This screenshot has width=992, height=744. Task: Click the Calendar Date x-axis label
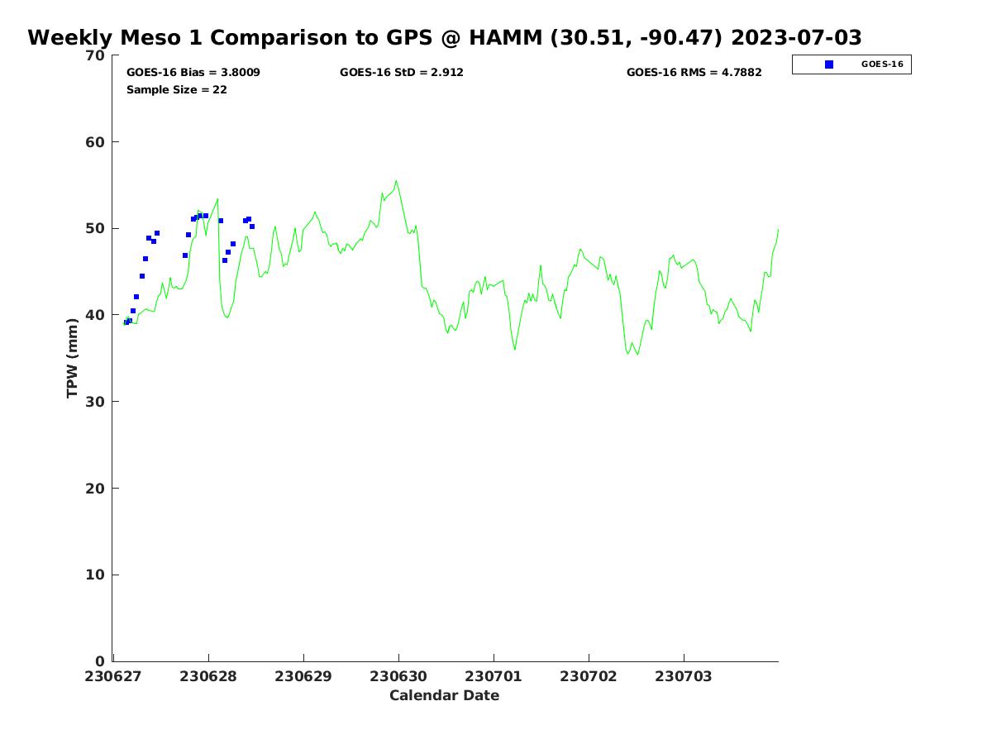click(x=444, y=696)
